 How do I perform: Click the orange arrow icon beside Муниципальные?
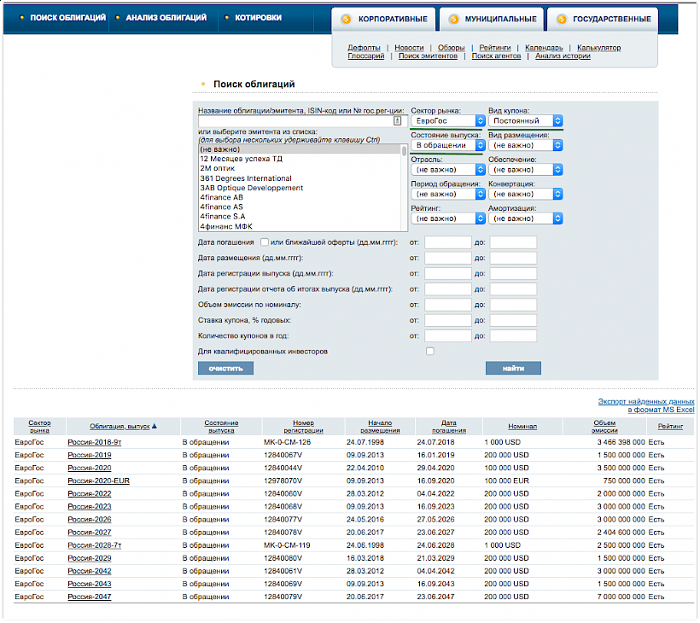coord(453,19)
